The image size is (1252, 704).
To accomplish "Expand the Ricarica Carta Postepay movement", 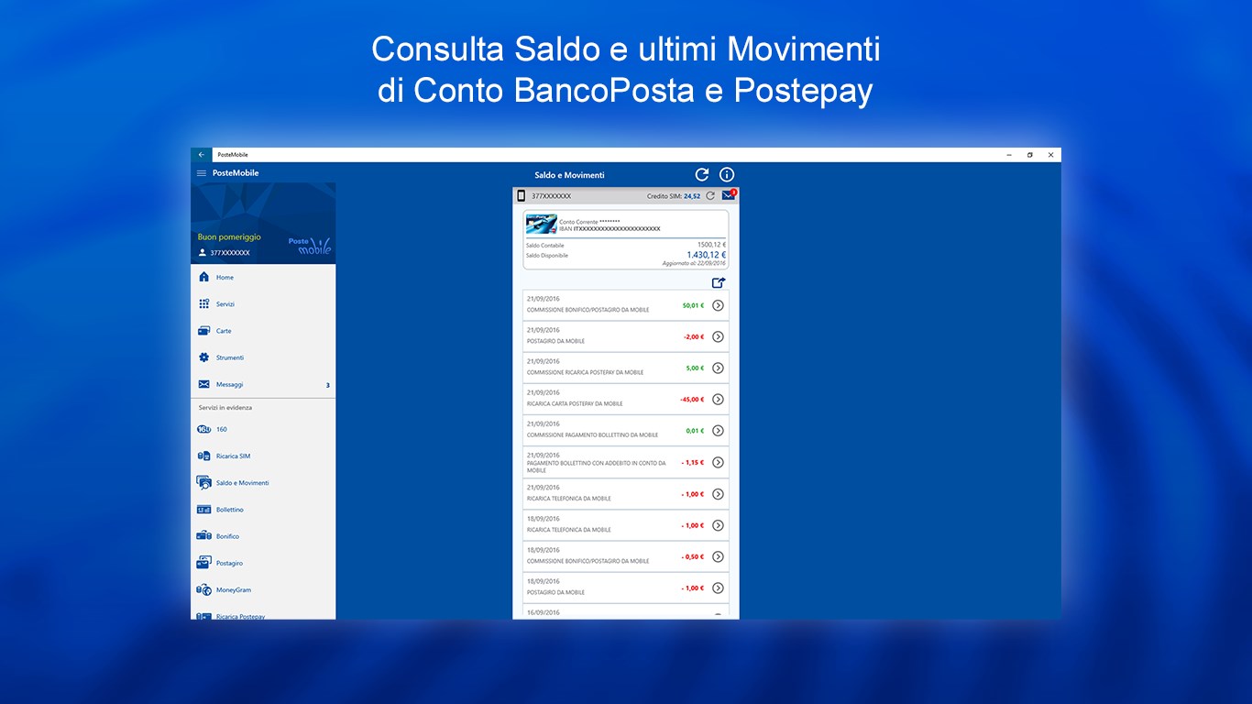I will 718,399.
